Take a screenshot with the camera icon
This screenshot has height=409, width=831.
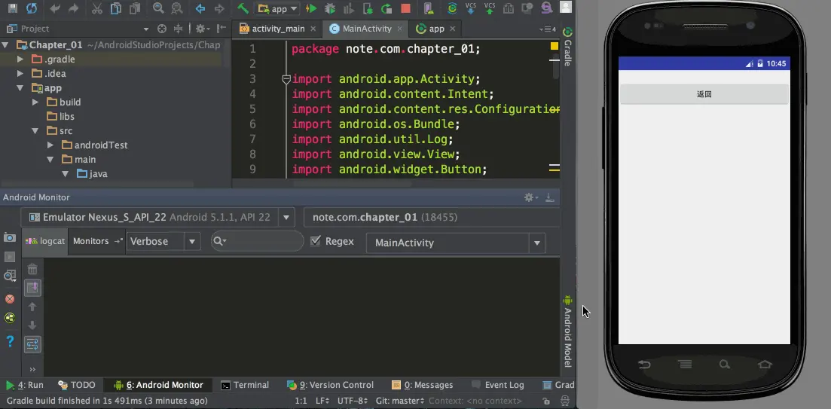(10, 237)
